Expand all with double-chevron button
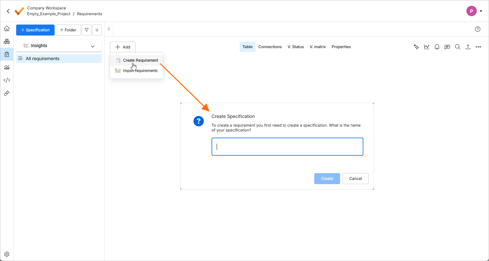 point(97,30)
